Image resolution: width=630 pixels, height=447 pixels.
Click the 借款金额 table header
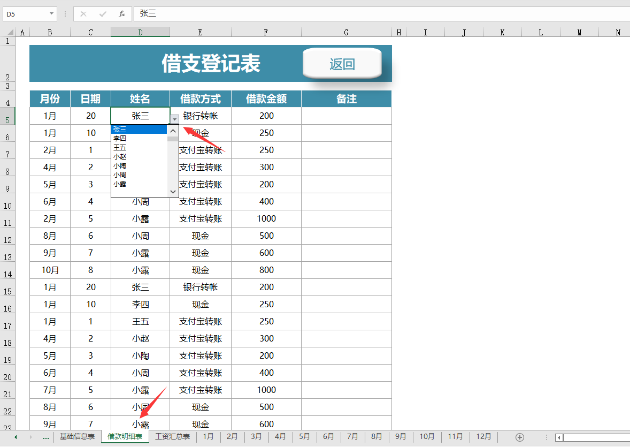266,99
